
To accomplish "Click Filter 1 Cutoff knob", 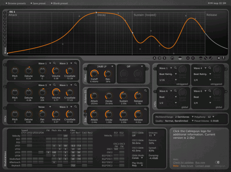I will tap(94, 74).
